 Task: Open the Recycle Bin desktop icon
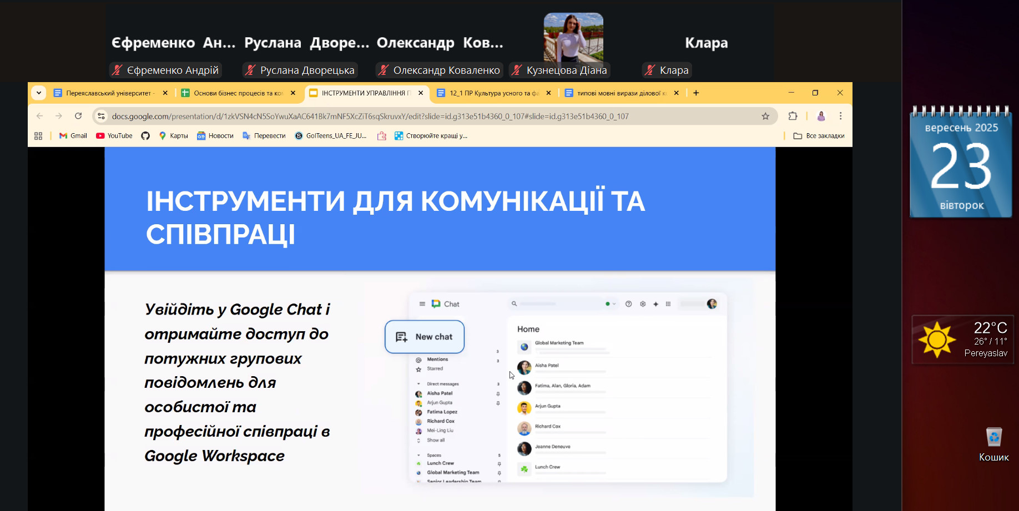tap(993, 438)
